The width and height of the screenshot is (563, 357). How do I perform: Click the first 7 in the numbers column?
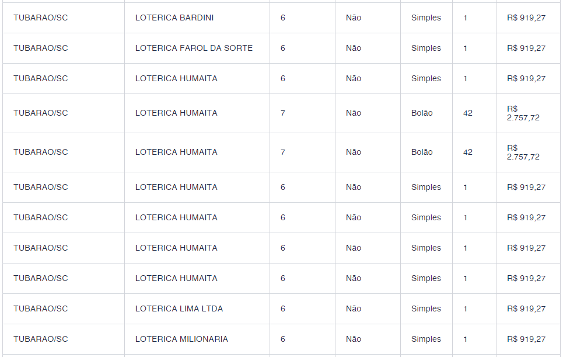click(x=283, y=113)
